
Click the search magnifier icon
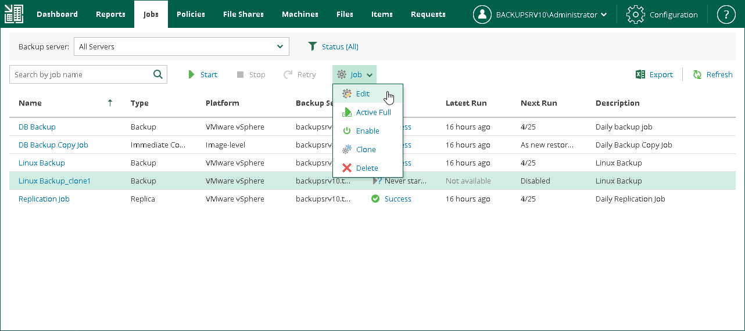point(157,74)
